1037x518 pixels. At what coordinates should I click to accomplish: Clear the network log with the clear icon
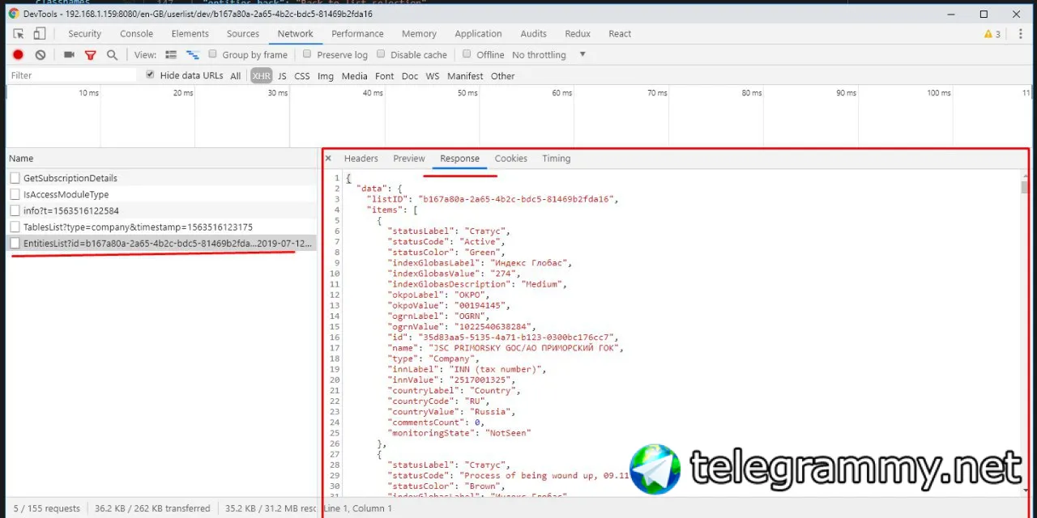(41, 55)
